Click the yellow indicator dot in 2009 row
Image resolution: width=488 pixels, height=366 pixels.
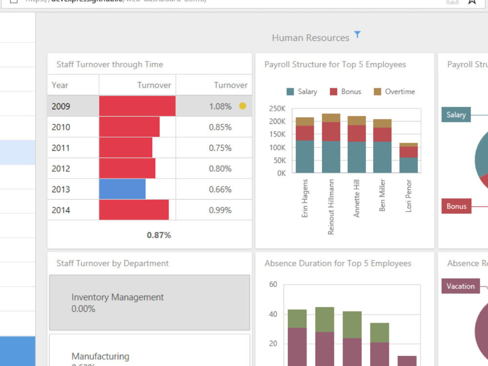point(243,106)
